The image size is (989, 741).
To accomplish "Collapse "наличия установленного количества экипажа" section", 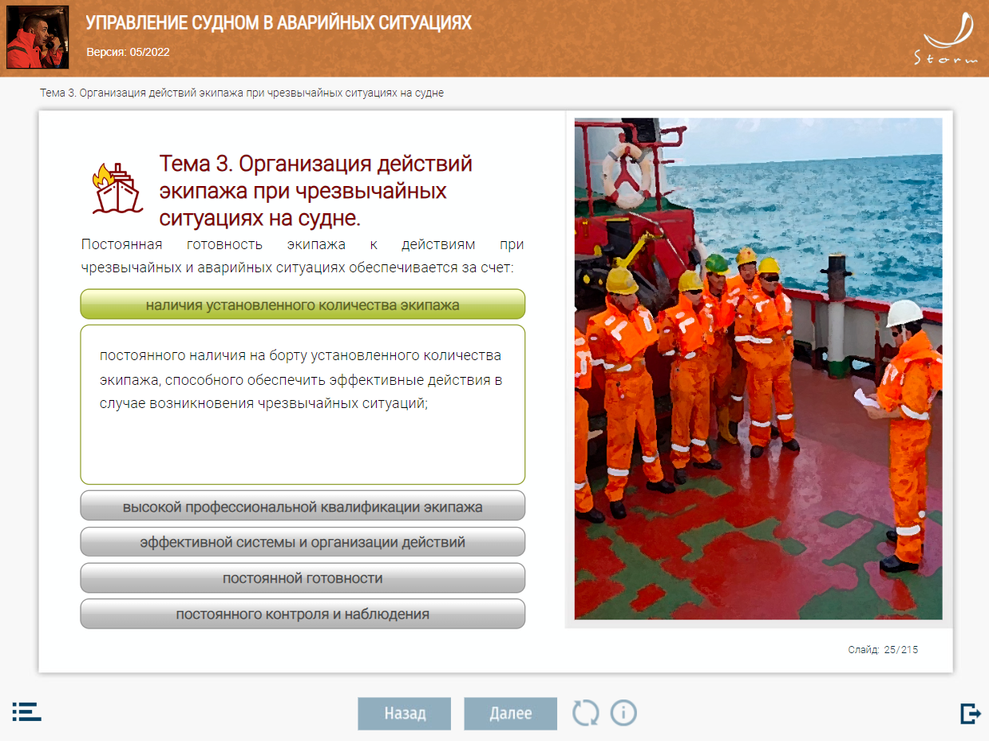I will [x=303, y=304].
